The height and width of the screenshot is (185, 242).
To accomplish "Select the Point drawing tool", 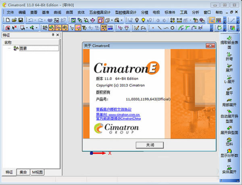I will pyautogui.click(x=153, y=28).
